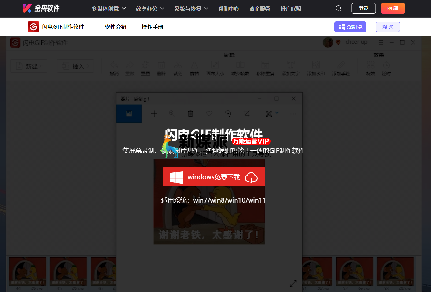Viewport: 431px width, 292px height.
Task: Select frame 44 thumbnail in the timeline
Action: click(27, 272)
